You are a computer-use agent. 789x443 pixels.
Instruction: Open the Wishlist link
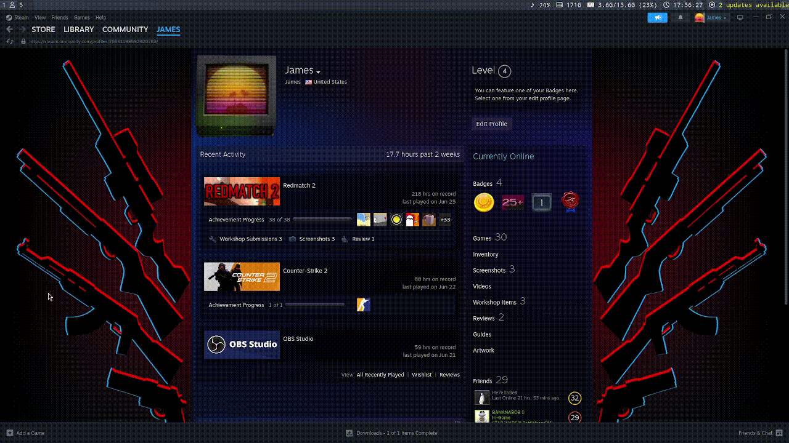[422, 375]
